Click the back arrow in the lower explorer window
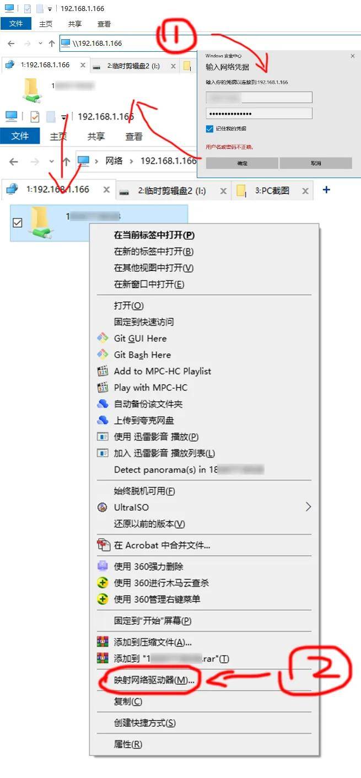The height and width of the screenshot is (778, 361). click(x=14, y=162)
